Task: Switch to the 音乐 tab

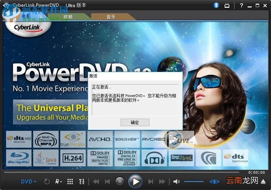Action: [111, 17]
